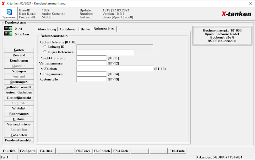
Task: Close the Kundenstammanhang window
Action: [251, 4]
